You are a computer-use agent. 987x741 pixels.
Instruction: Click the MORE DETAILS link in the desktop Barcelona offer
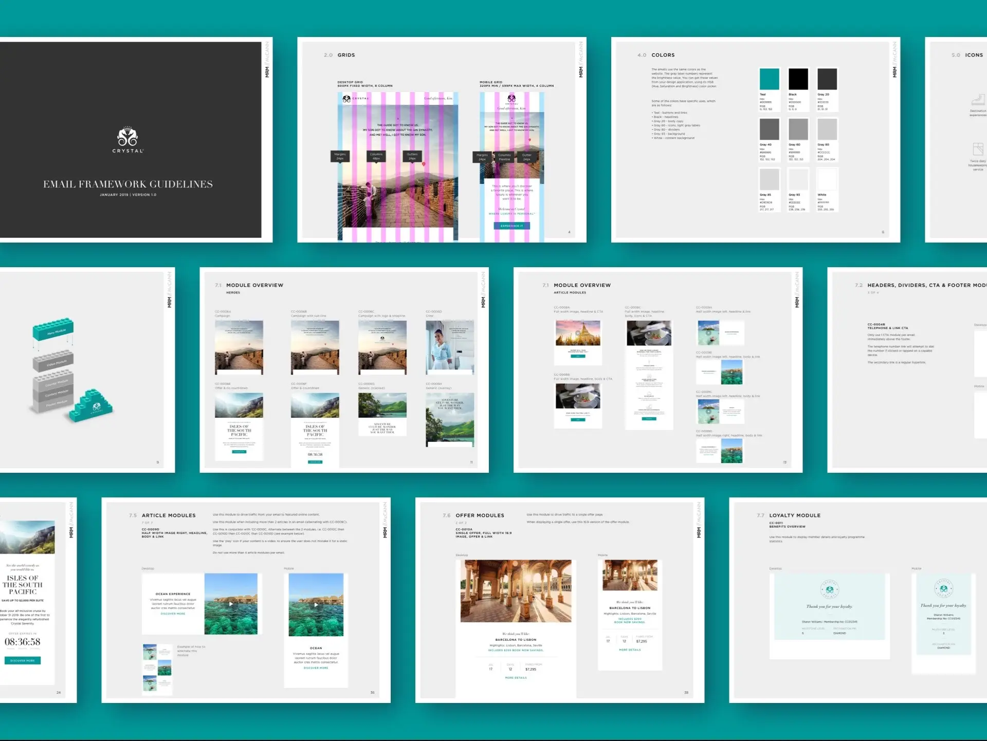tap(516, 678)
